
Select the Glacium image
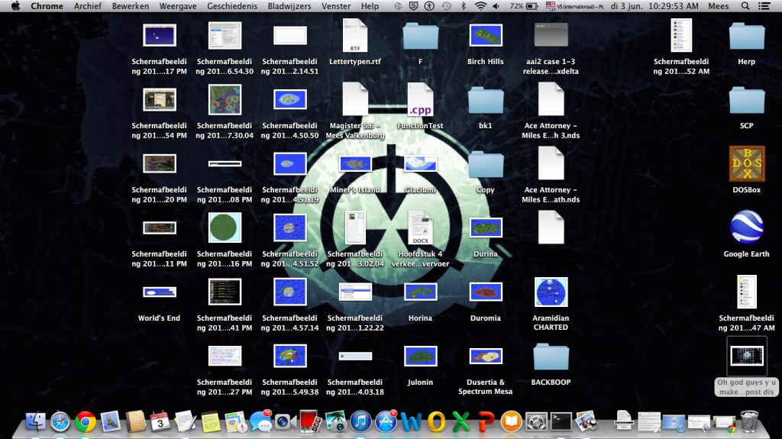(x=421, y=163)
